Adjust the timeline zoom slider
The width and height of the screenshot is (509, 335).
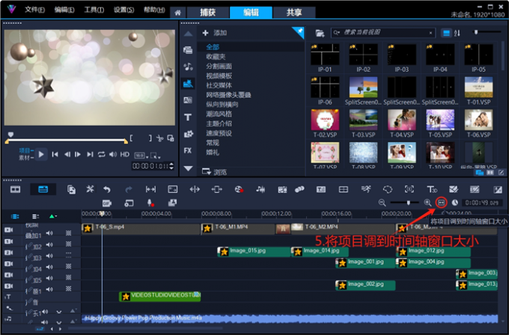point(409,203)
